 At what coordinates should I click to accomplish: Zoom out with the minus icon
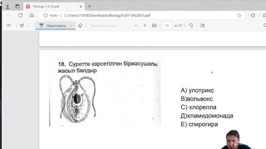(136, 26)
